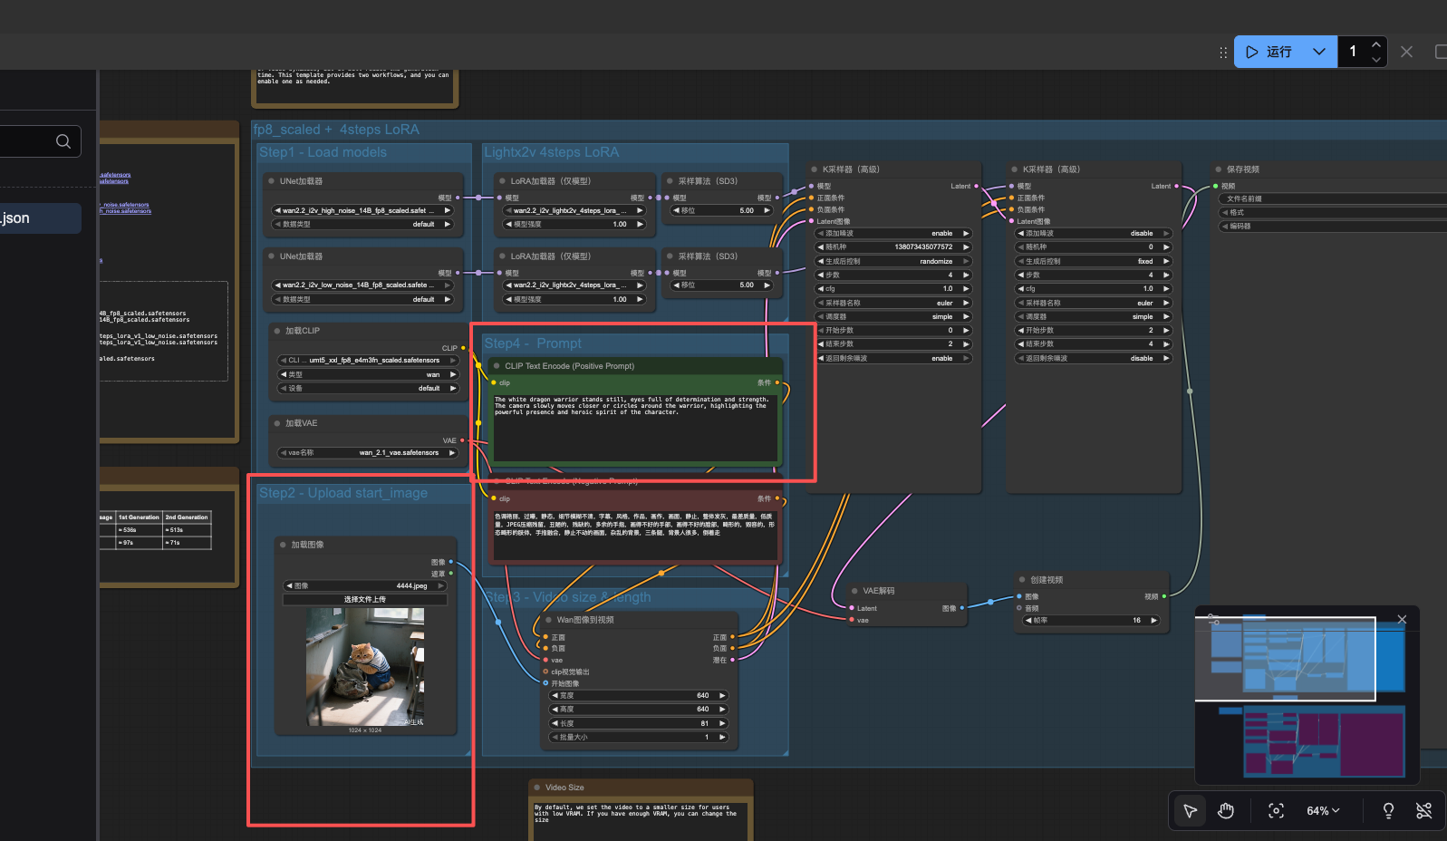The image size is (1447, 841).
Task: Toggle 添加噪波 enable on first K采样器
Action: [x=892, y=234]
